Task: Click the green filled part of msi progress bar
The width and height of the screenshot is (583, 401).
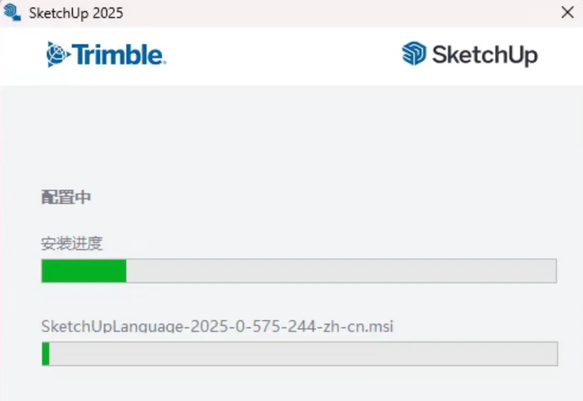Action: [46, 354]
